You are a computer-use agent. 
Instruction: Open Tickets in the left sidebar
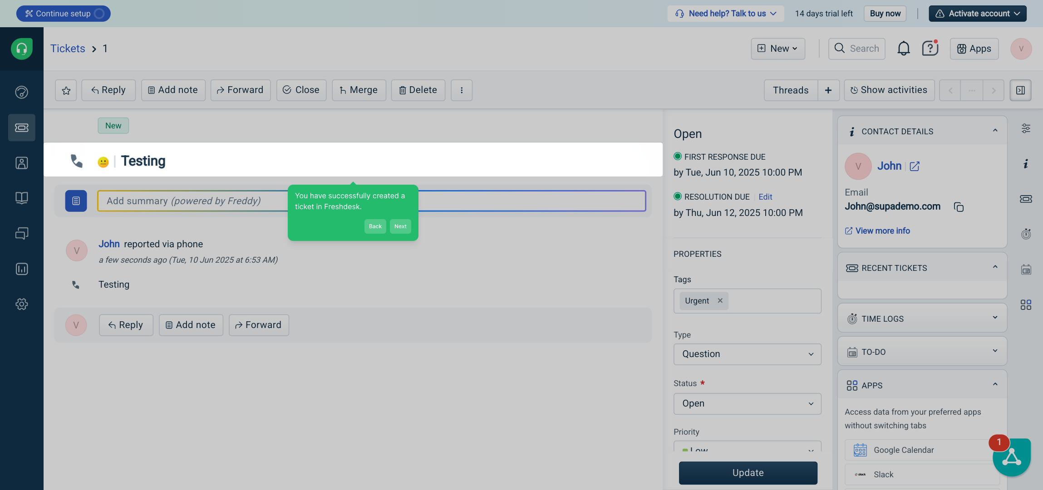pos(22,127)
